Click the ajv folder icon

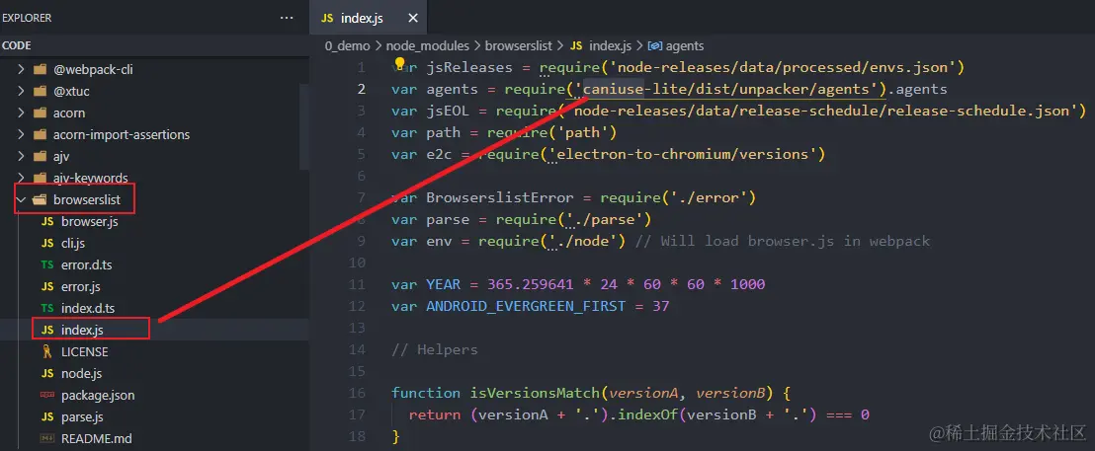coord(40,156)
